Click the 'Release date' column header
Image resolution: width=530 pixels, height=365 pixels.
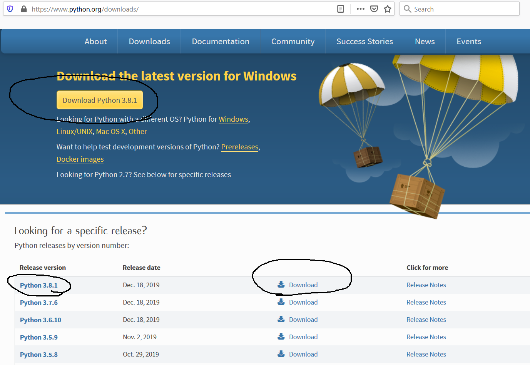coord(141,268)
